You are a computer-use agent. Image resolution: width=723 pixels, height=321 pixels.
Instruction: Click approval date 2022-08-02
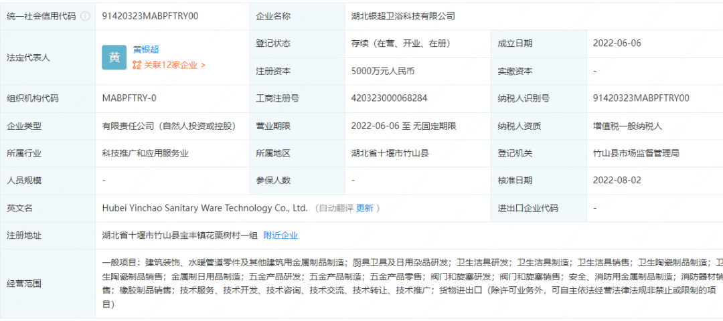tap(617, 181)
